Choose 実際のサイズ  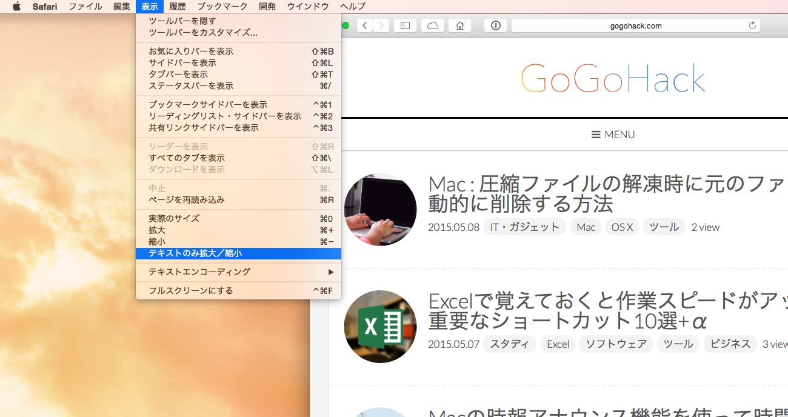pyautogui.click(x=239, y=219)
